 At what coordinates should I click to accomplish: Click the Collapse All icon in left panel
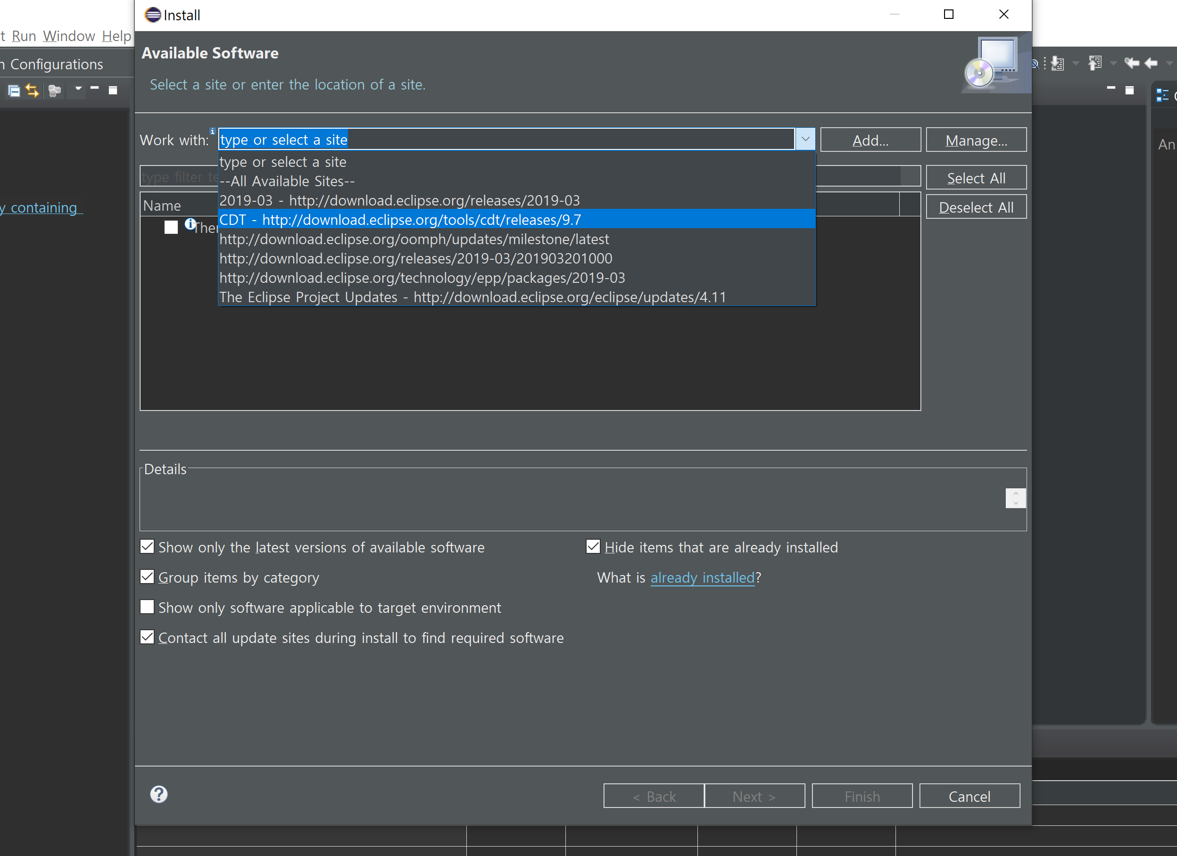coord(14,91)
